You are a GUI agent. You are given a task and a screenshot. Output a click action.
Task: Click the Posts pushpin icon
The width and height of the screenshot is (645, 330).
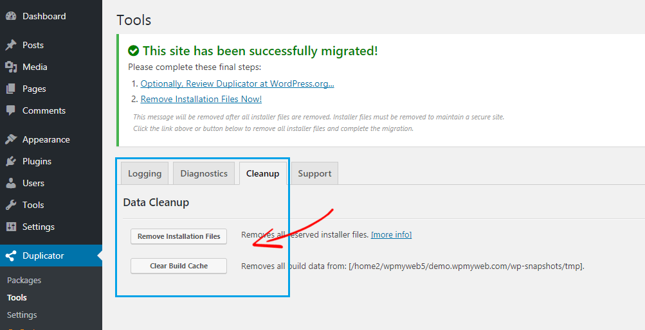coord(11,45)
